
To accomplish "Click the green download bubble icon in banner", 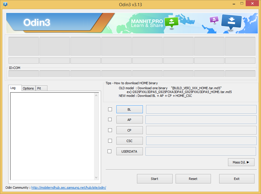I will pyautogui.click(x=171, y=23).
